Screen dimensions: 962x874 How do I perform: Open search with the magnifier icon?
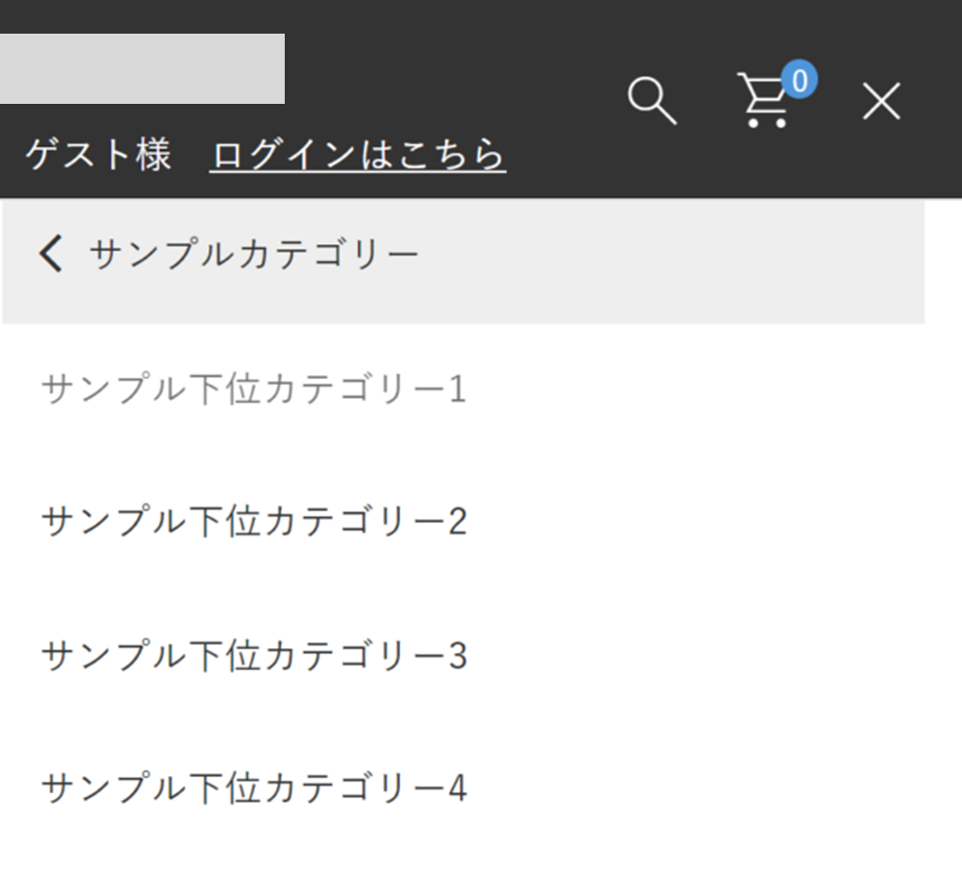pos(651,100)
